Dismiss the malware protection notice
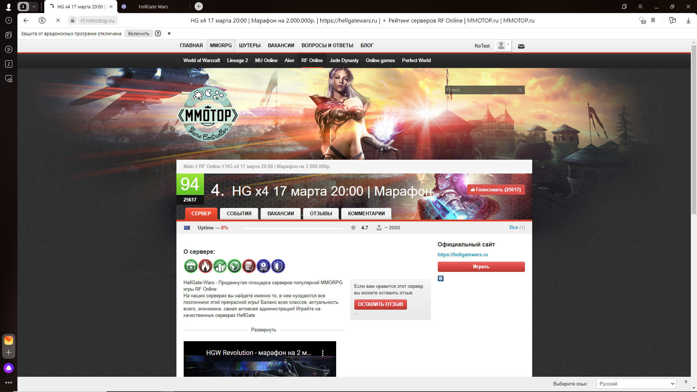697x392 pixels. pyautogui.click(x=169, y=33)
